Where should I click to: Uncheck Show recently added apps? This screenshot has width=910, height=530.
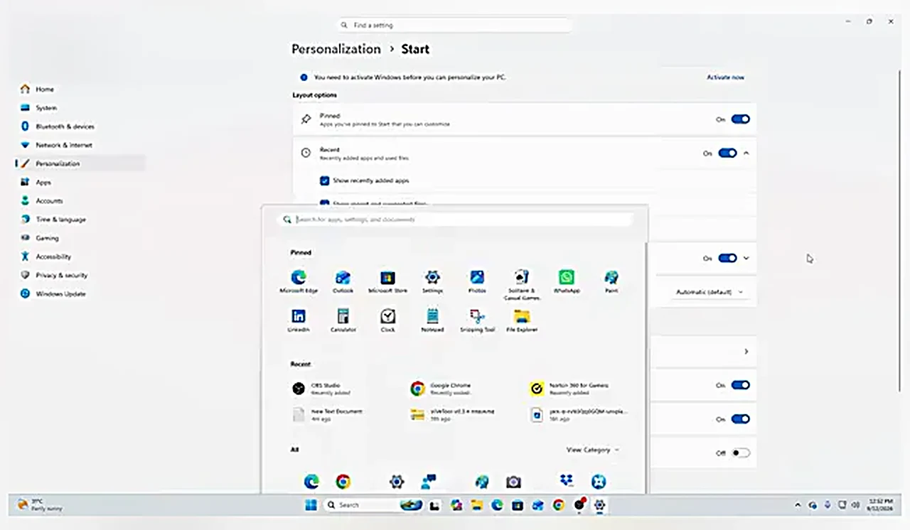coord(324,181)
